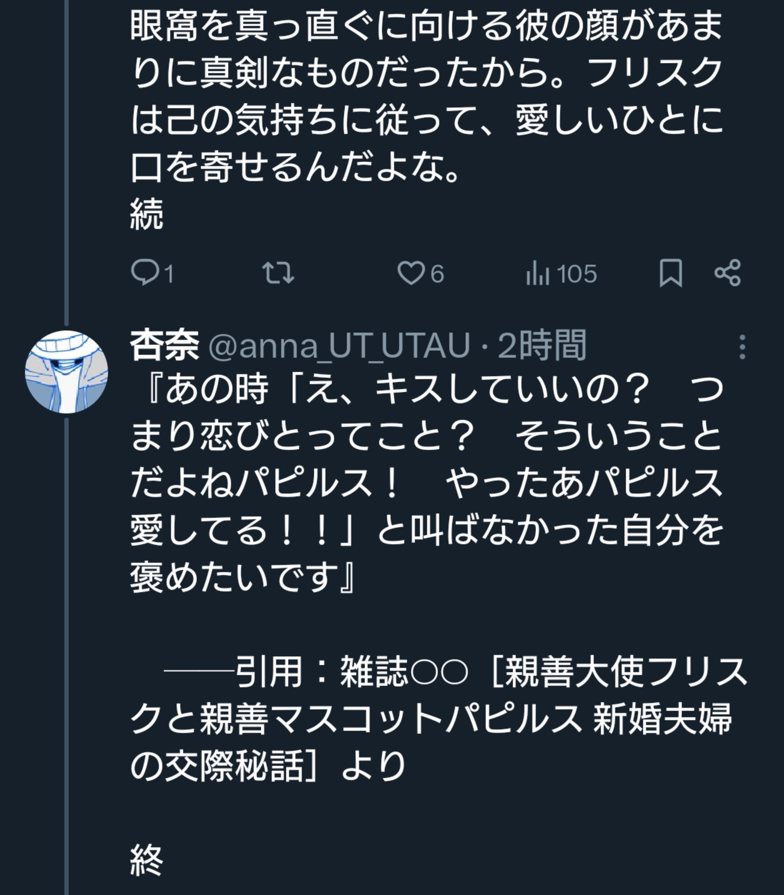784x895 pixels.
Task: Tap the display name 杏奈
Action: click(x=165, y=346)
